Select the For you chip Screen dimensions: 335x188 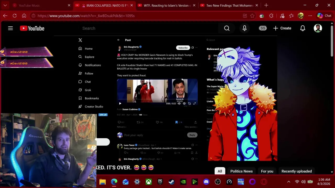[x=267, y=171]
